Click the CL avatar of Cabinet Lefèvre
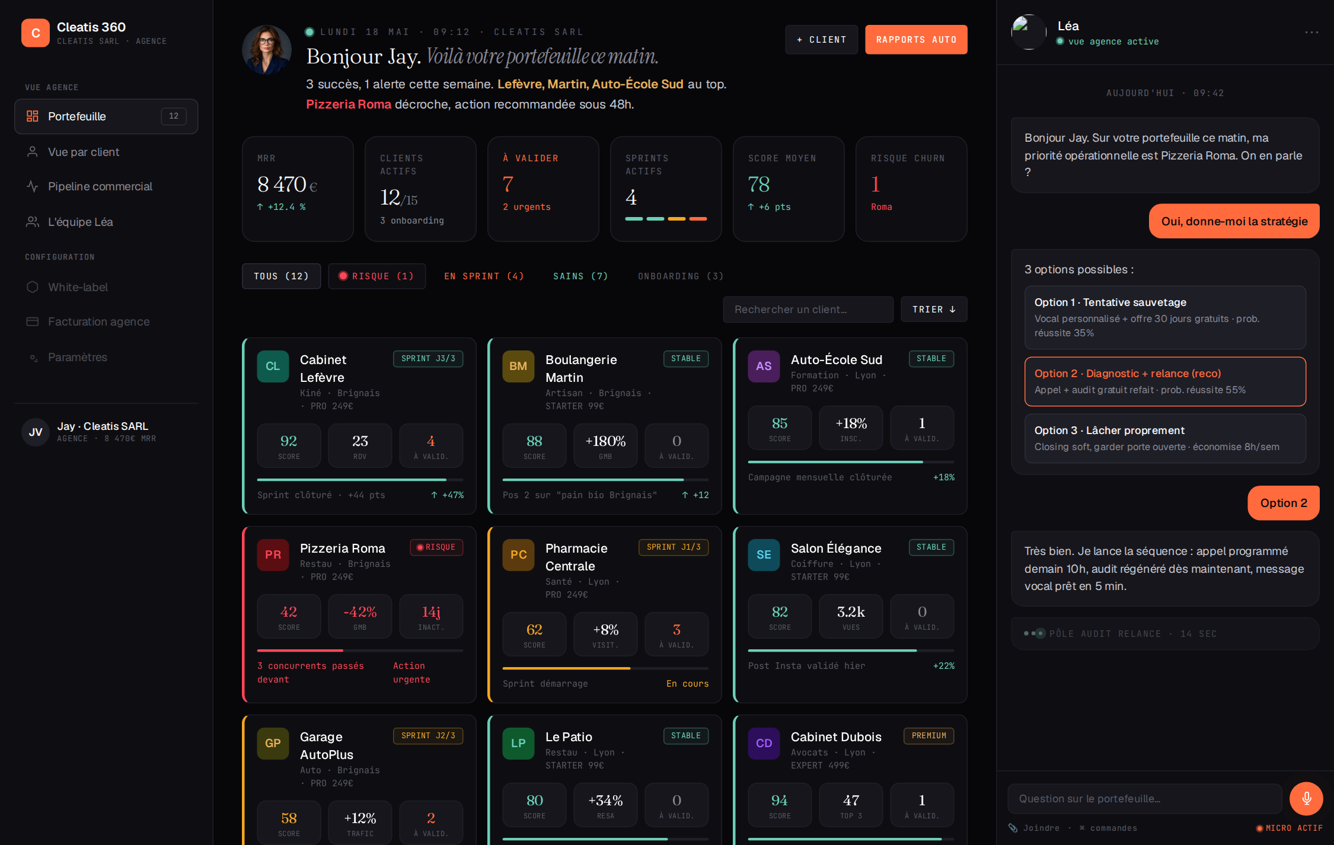The width and height of the screenshot is (1334, 845). pos(273,366)
